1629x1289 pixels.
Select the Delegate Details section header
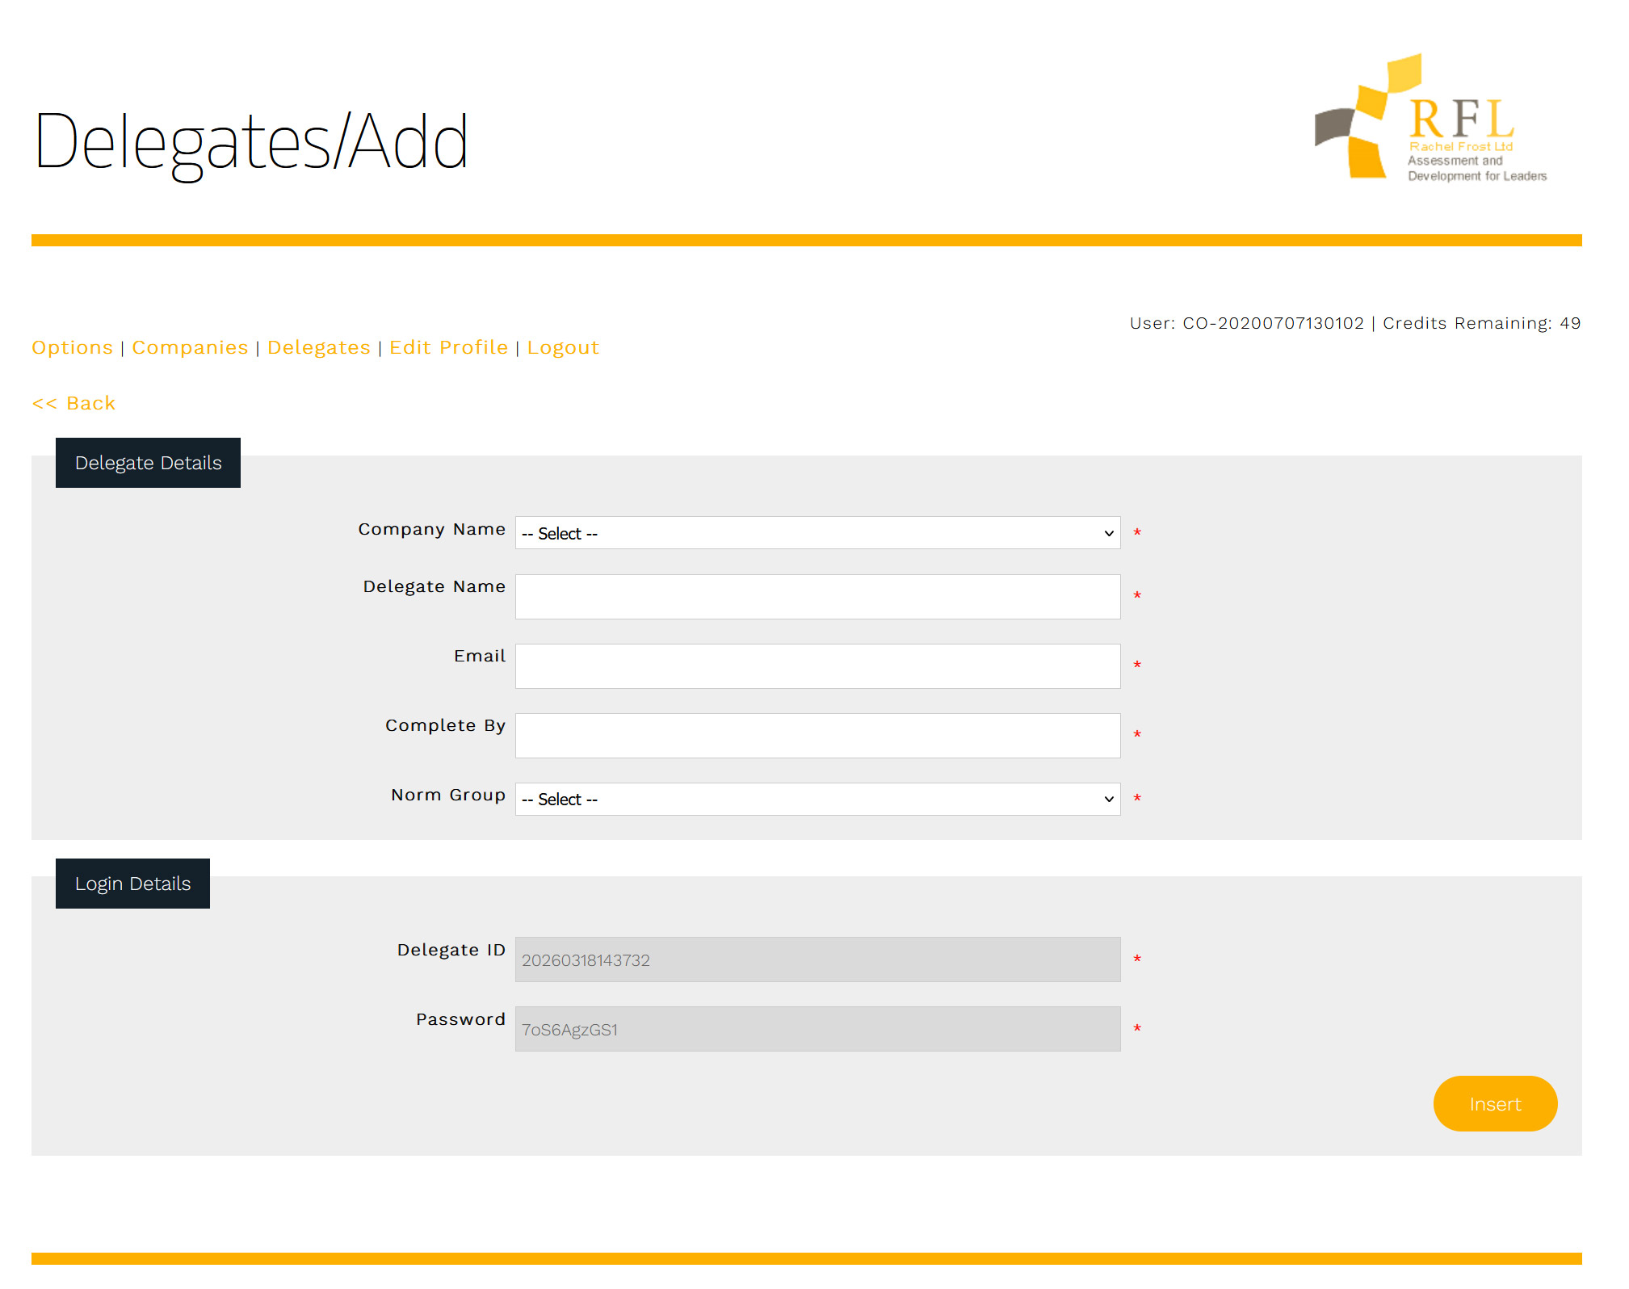[148, 463]
